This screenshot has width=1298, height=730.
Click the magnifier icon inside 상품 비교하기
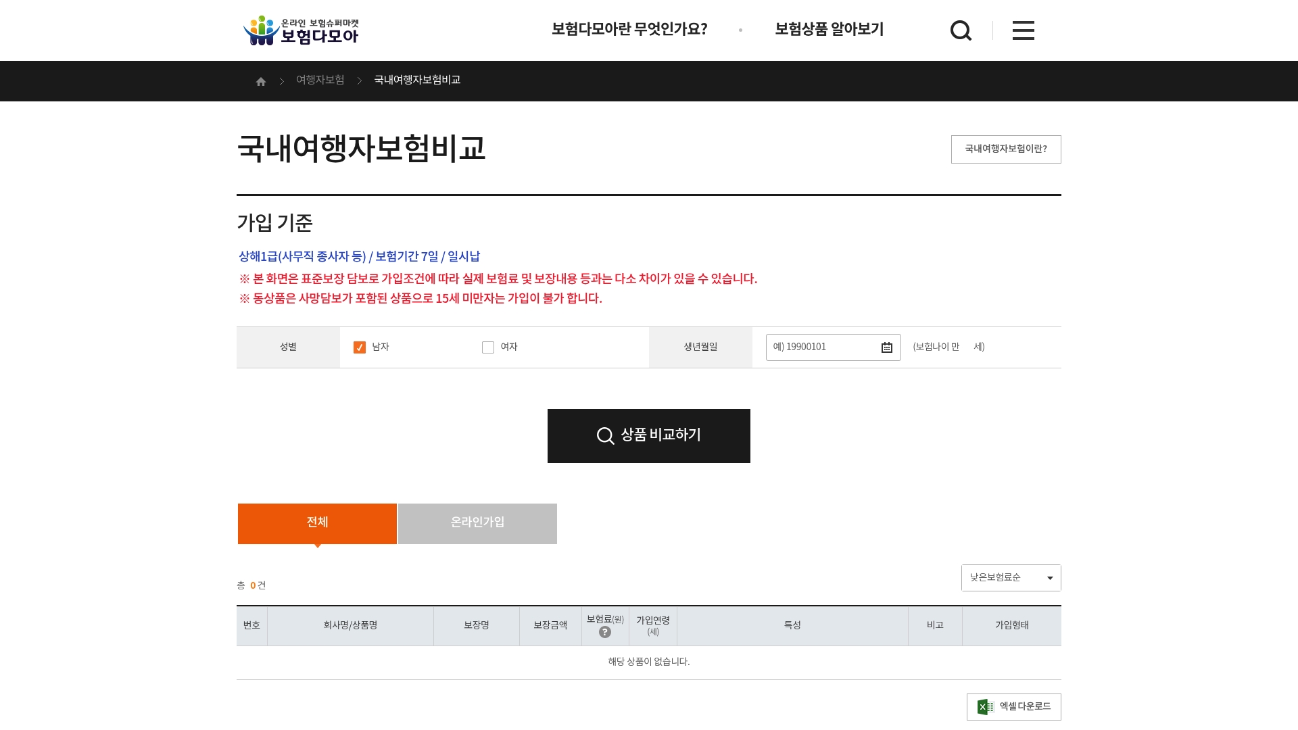click(x=605, y=436)
